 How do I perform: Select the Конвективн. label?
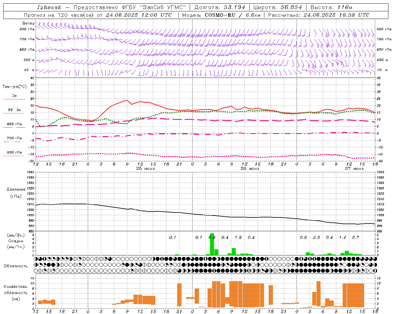click(x=16, y=287)
